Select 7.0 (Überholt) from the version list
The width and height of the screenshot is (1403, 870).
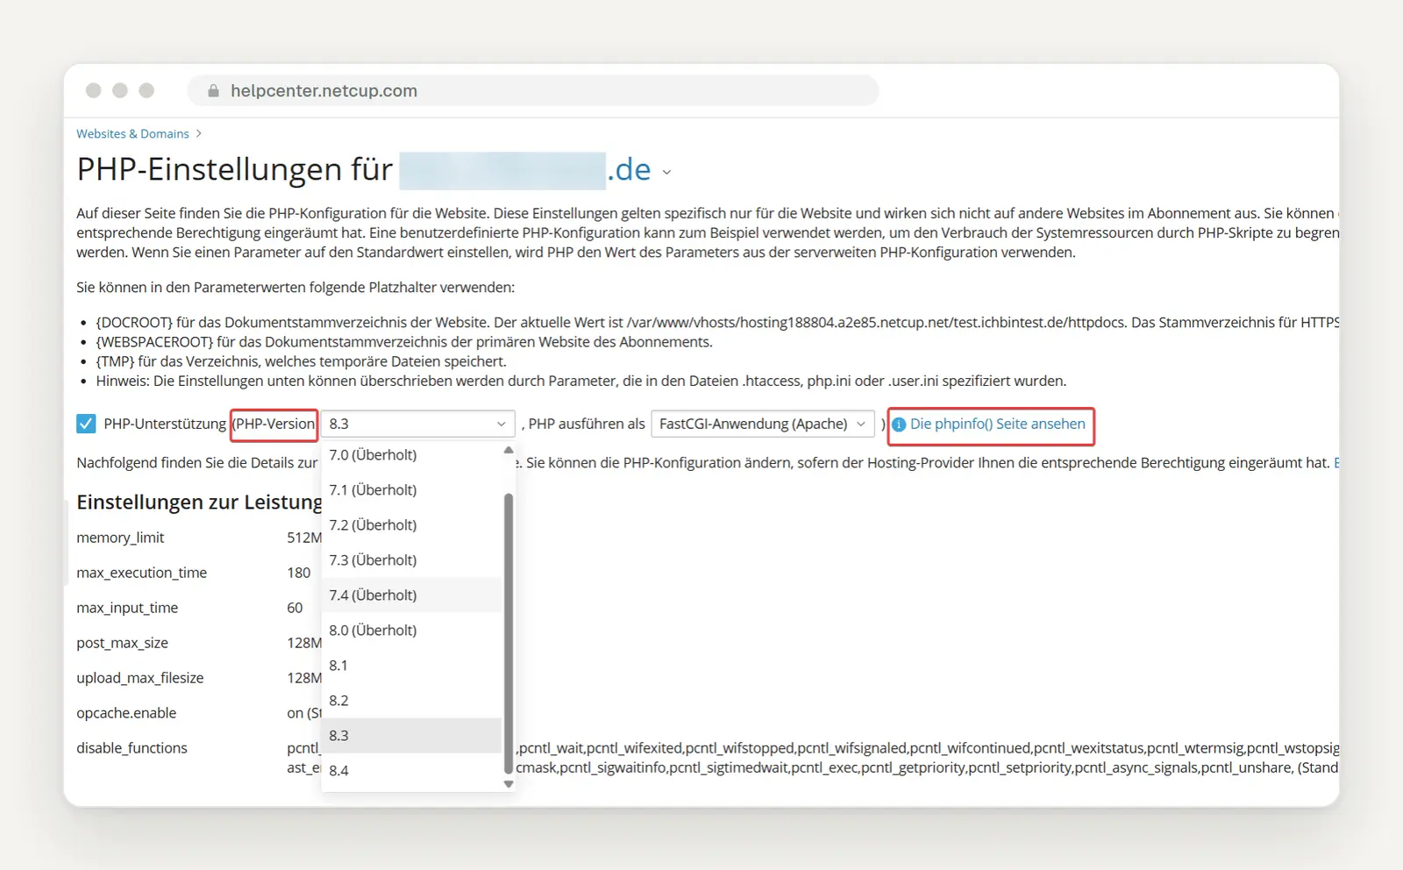(410, 454)
